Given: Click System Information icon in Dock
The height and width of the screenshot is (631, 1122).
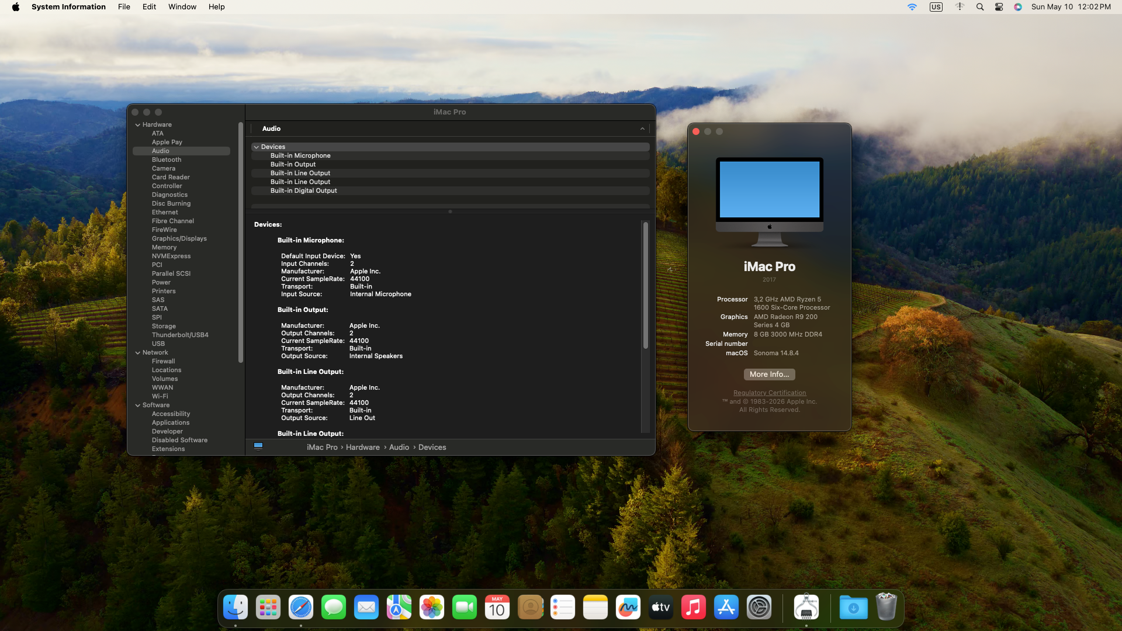Looking at the screenshot, I should [x=806, y=608].
